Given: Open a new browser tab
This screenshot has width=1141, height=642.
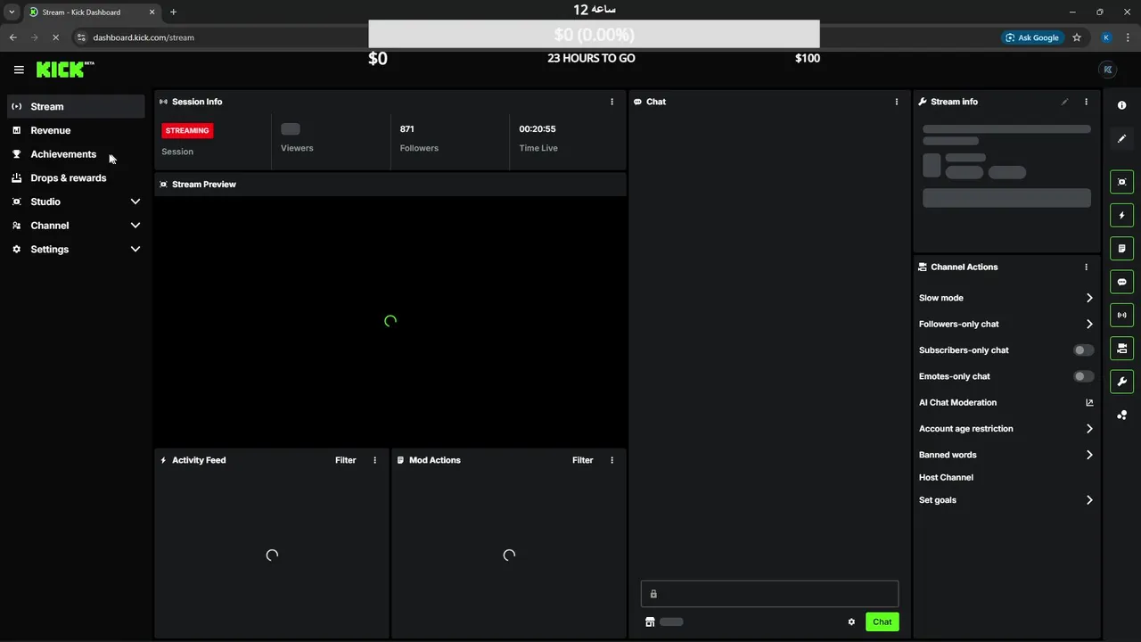Looking at the screenshot, I should point(173,12).
